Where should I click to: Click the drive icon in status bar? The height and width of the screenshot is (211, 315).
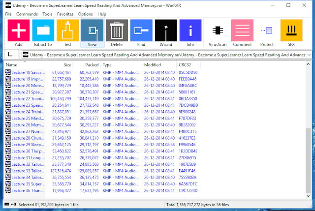6,205
